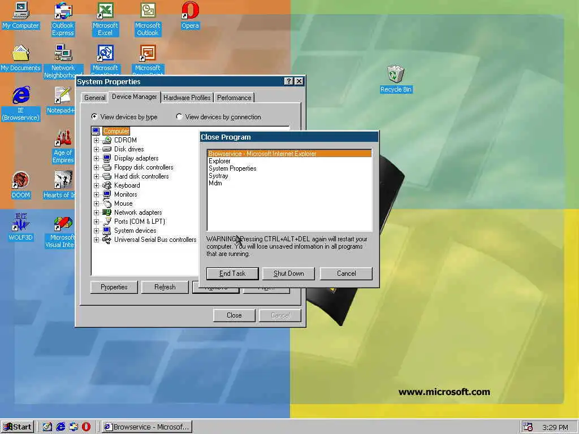Open Notepad+ desktop shortcut
The image size is (579, 434).
pos(61,101)
